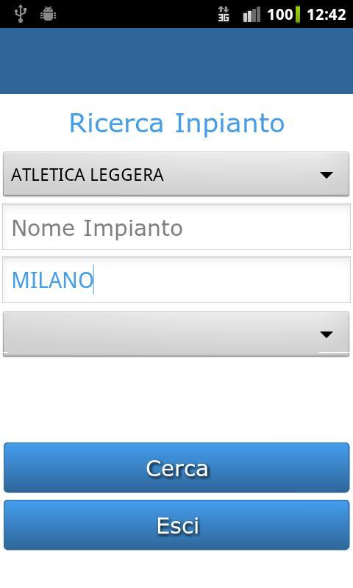Tap the green battery level icon
The image size is (353, 588).
coord(298,14)
